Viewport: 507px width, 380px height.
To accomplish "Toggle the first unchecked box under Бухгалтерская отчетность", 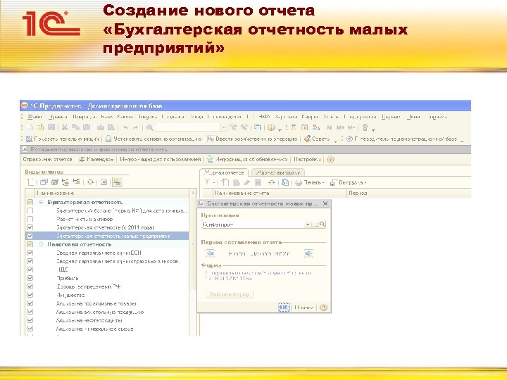I will tap(30, 210).
